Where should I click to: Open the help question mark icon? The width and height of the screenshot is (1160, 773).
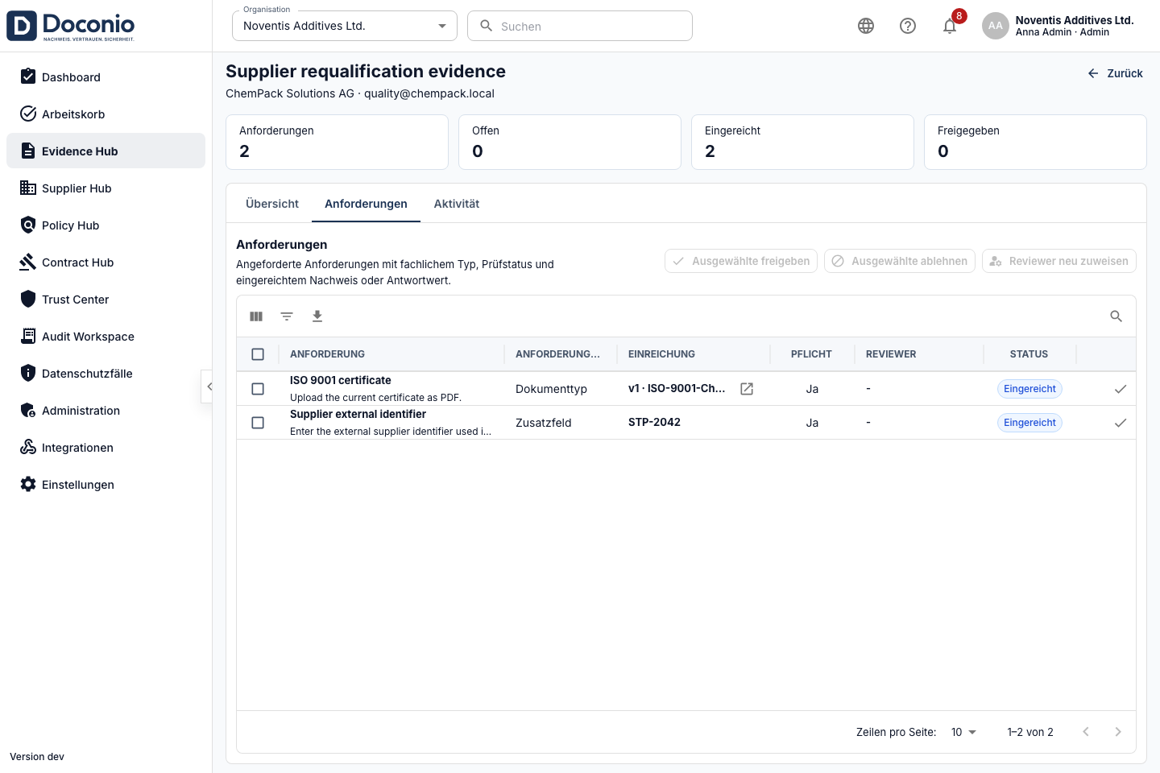[x=908, y=26]
